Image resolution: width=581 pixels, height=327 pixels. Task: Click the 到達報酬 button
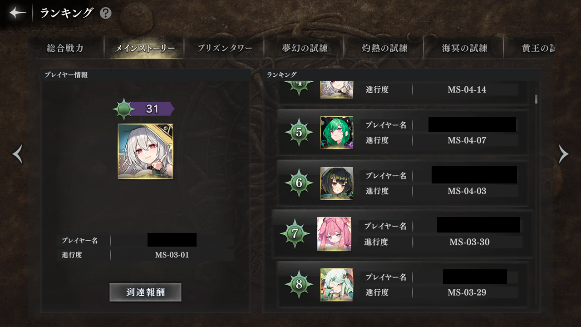(x=145, y=292)
